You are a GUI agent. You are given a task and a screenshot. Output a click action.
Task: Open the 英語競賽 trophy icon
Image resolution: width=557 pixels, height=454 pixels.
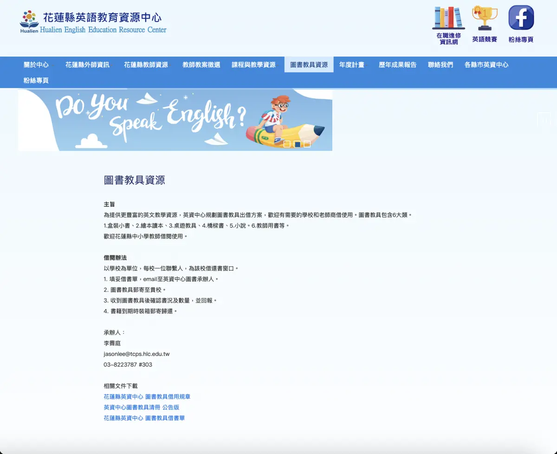tap(485, 24)
